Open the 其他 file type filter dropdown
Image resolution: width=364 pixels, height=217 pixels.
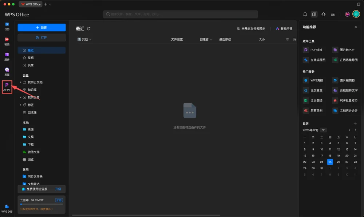tap(84, 39)
